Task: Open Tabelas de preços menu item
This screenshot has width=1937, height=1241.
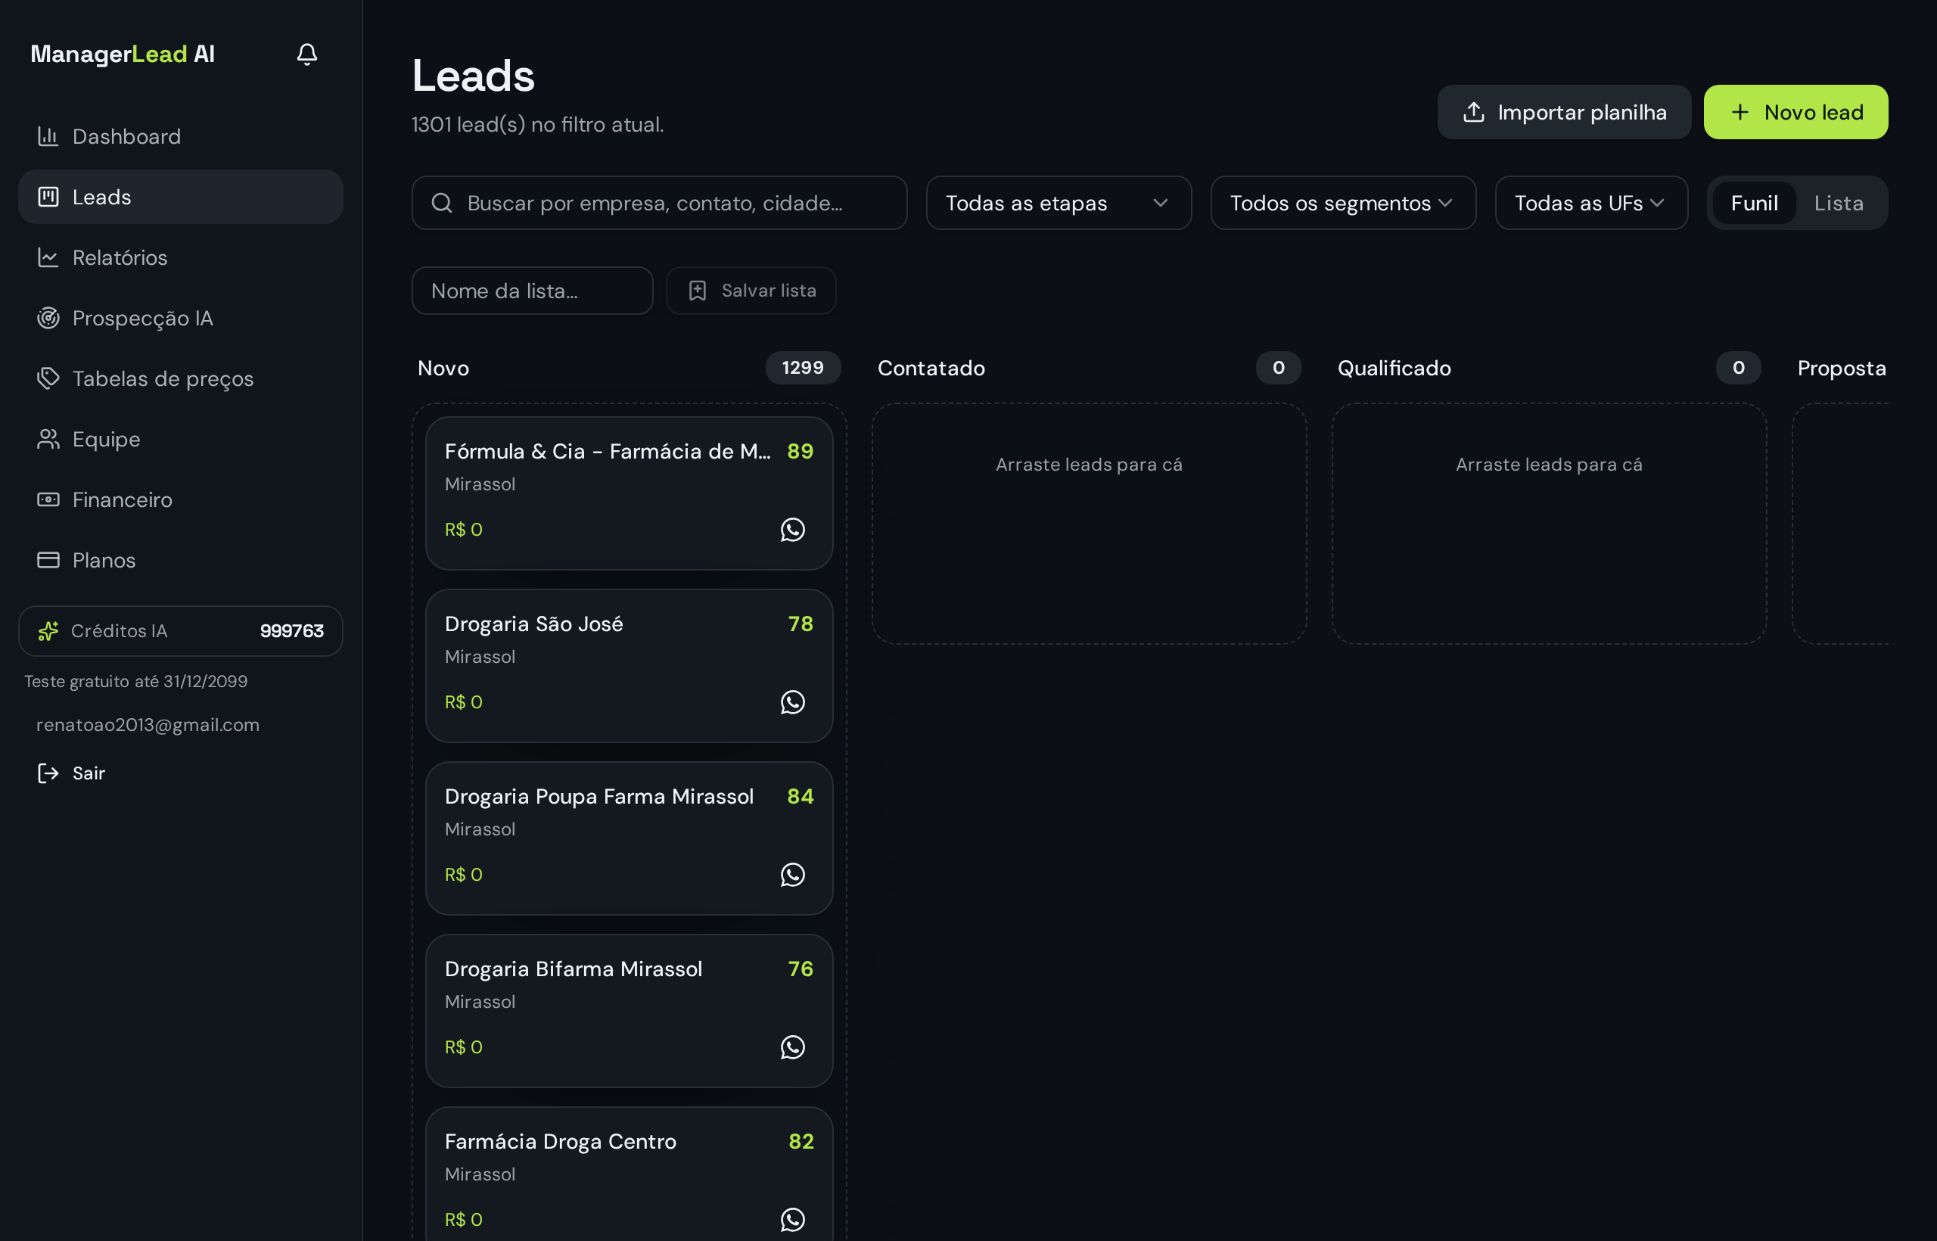Action: pos(181,378)
